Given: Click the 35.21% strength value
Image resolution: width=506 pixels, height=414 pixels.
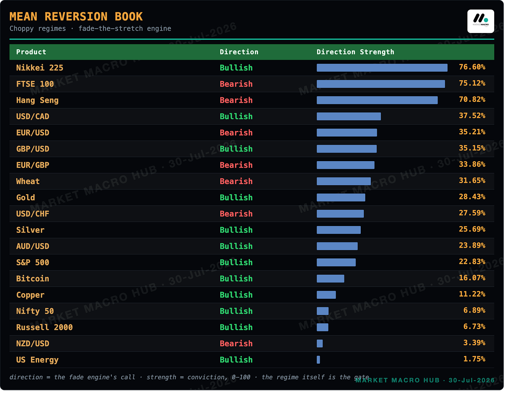Looking at the screenshot, I should click(472, 132).
